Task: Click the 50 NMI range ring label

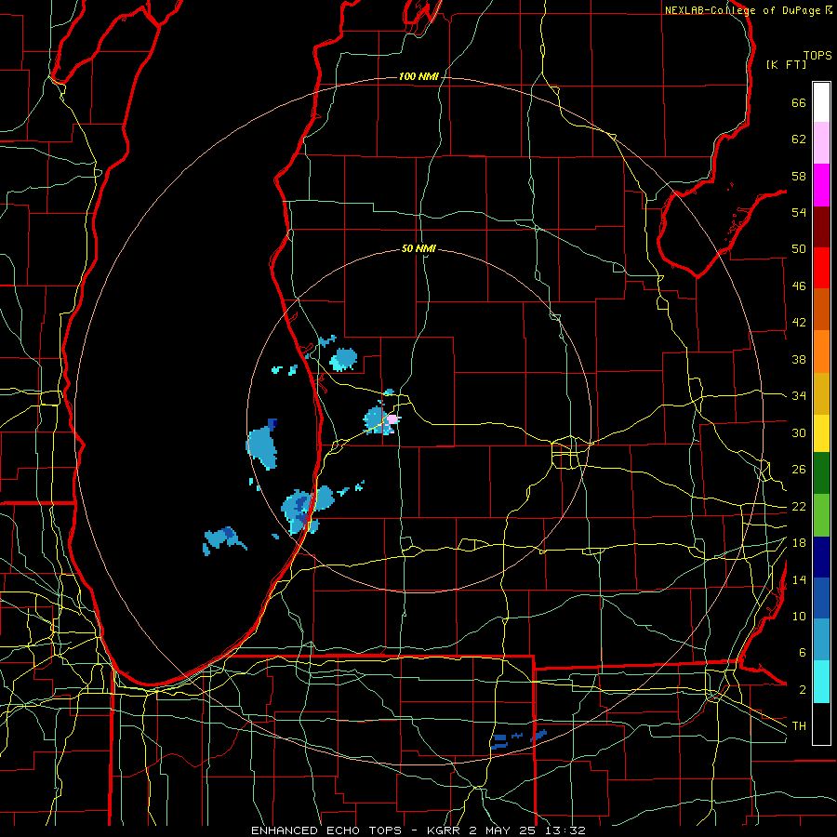Action: pyautogui.click(x=418, y=248)
